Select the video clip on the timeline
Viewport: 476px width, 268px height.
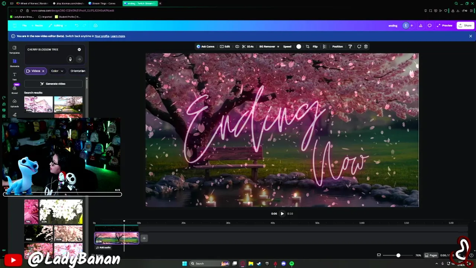tap(116, 238)
